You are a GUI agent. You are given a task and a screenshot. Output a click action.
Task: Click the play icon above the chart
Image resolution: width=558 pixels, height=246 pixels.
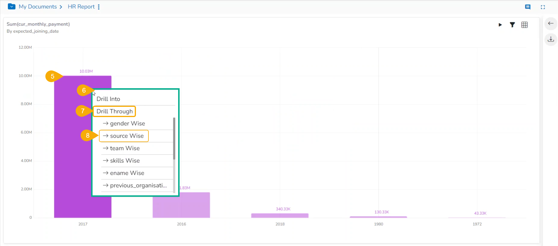[500, 25]
